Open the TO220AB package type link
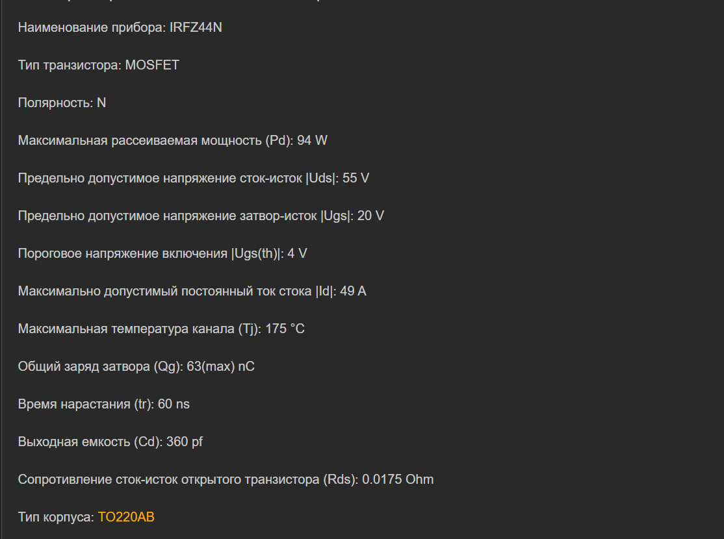Viewport: 724px width, 539px height. [126, 517]
